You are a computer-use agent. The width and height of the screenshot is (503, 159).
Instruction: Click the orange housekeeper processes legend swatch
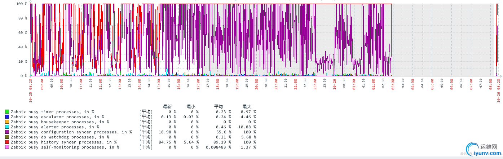[7, 122]
